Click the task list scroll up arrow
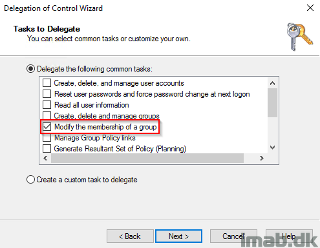Screen dimensions: 320x248 click(x=272, y=83)
